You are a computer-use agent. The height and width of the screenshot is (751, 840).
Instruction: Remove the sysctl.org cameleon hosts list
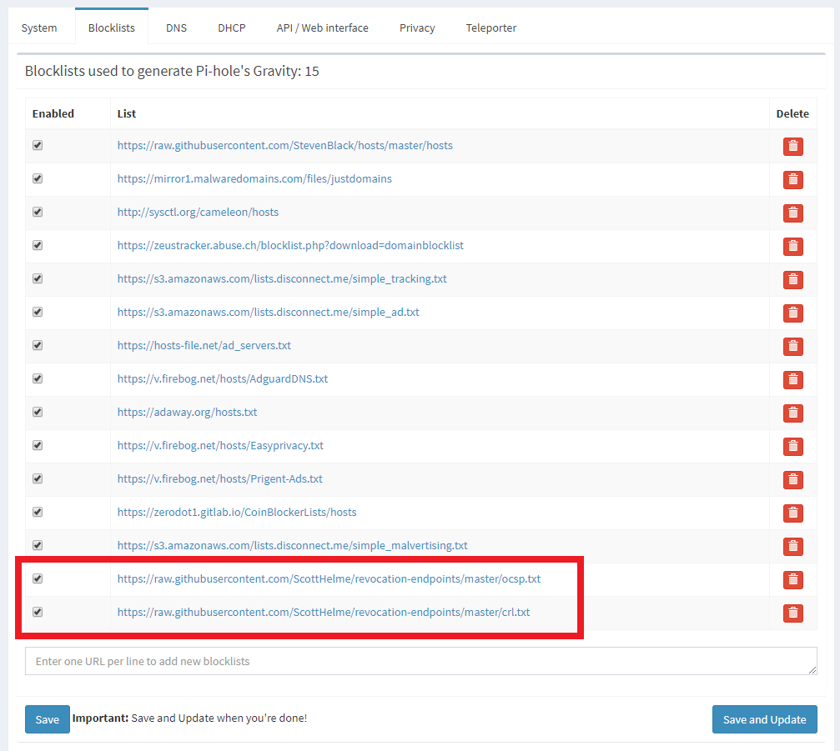792,213
